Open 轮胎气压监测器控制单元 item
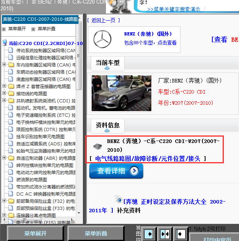This screenshot has width=239, height=241. tap(46, 151)
